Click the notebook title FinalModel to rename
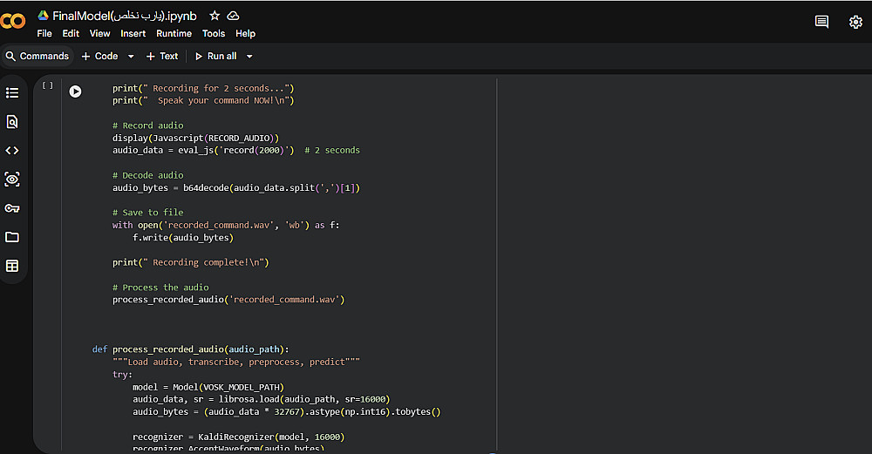872x454 pixels. [x=124, y=16]
